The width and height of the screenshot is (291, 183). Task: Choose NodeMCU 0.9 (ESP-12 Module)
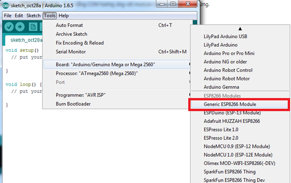[240, 147]
